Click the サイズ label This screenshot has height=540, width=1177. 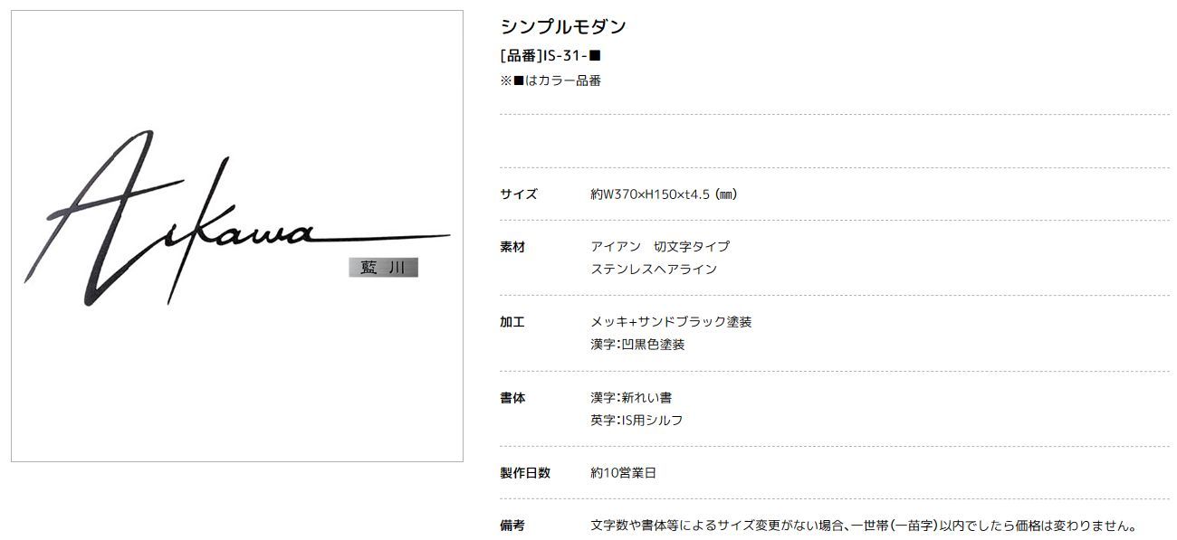tap(519, 194)
